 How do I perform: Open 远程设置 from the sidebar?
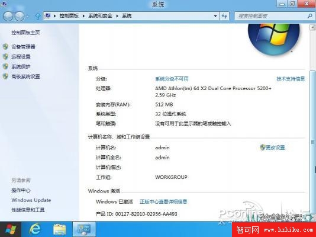click(21, 57)
